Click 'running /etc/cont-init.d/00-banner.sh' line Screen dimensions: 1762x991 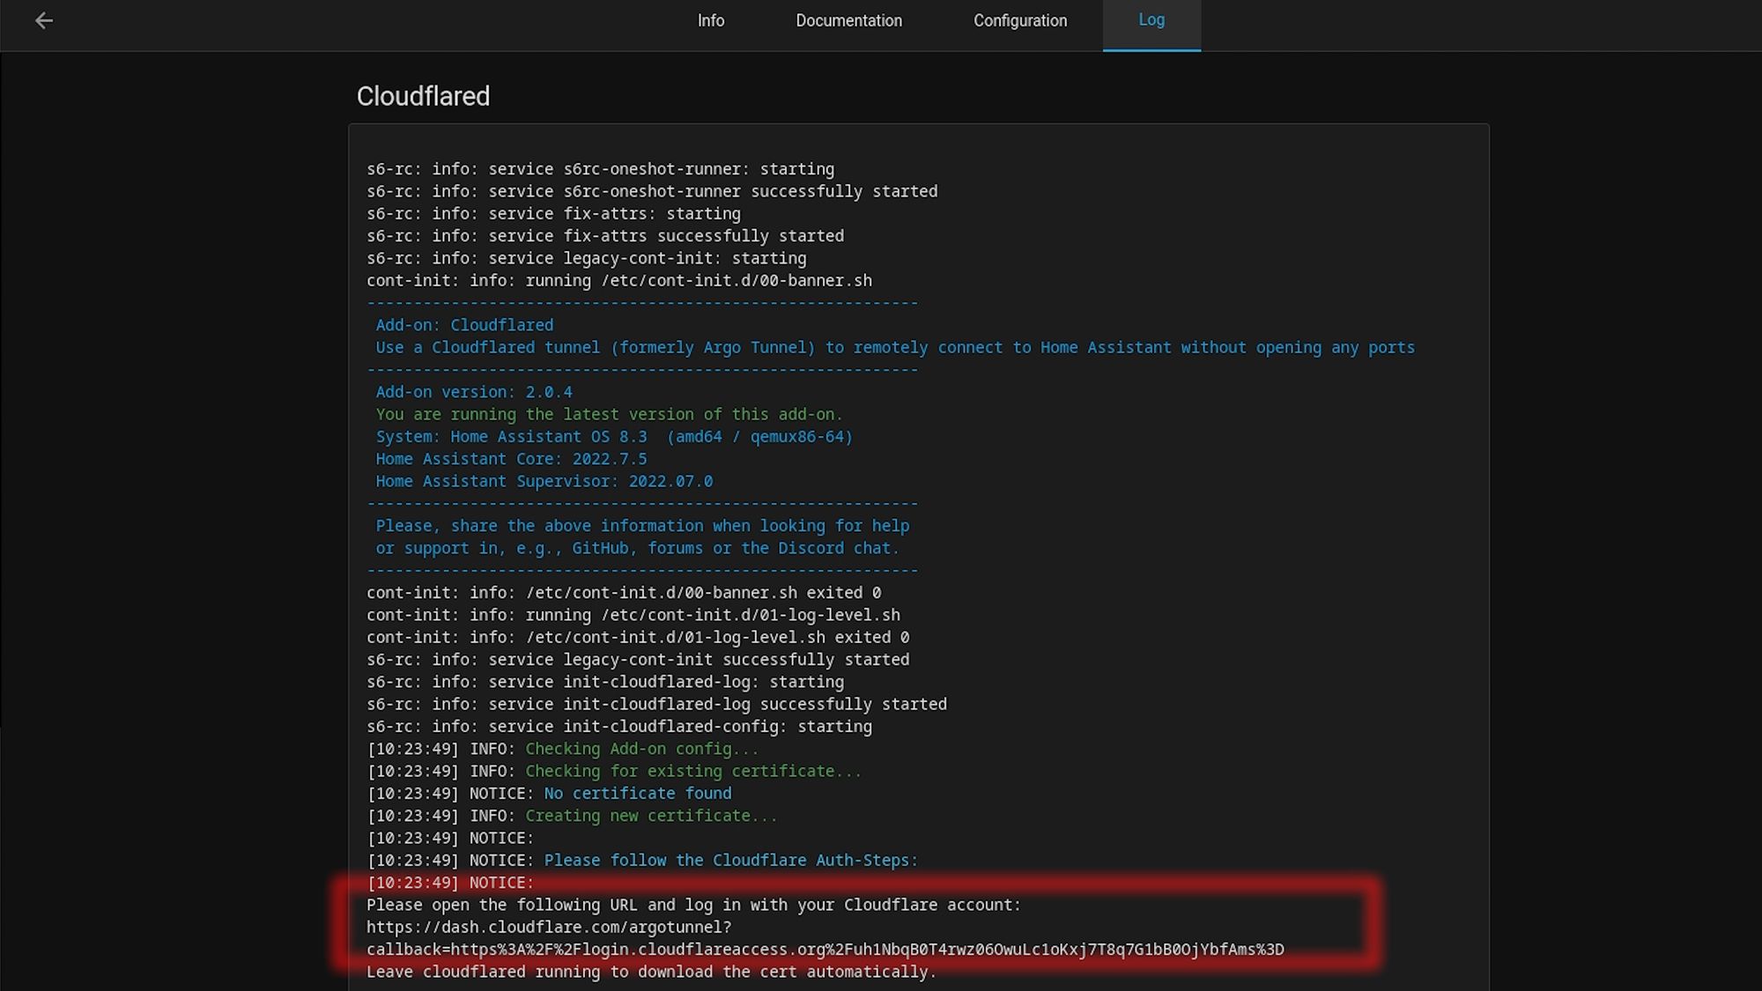[x=619, y=280]
